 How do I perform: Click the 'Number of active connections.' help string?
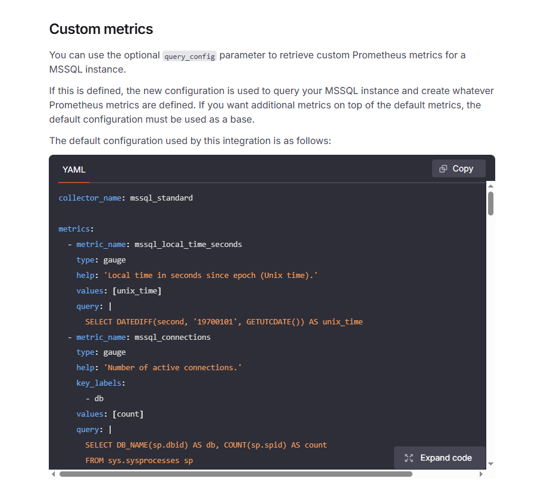click(x=173, y=367)
